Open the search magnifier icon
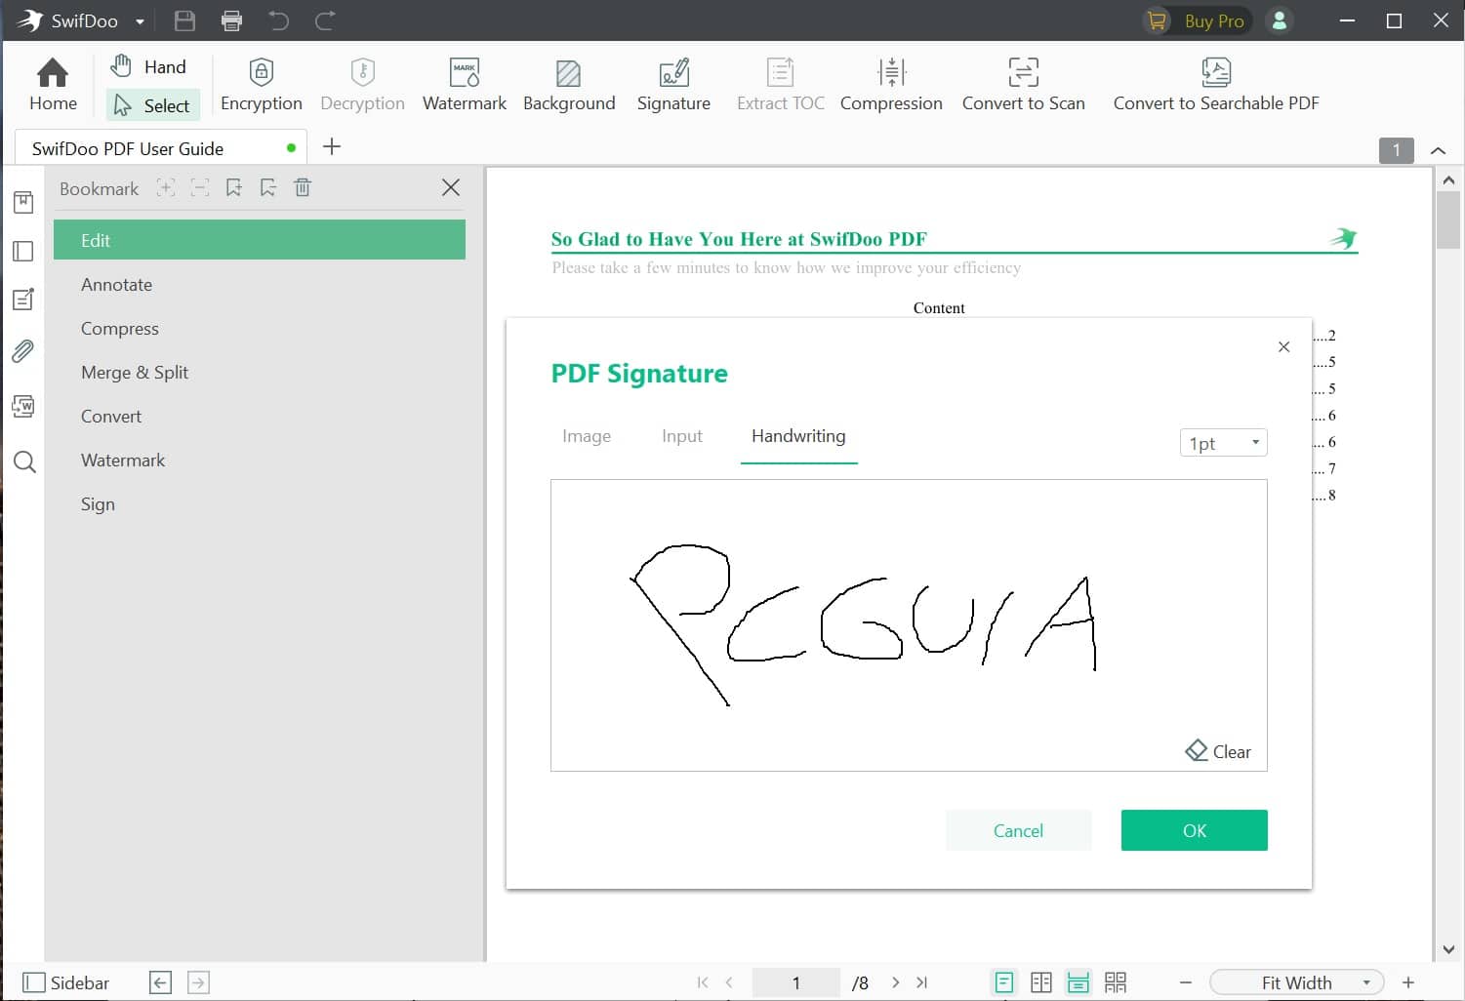The height and width of the screenshot is (1001, 1465). (x=24, y=462)
